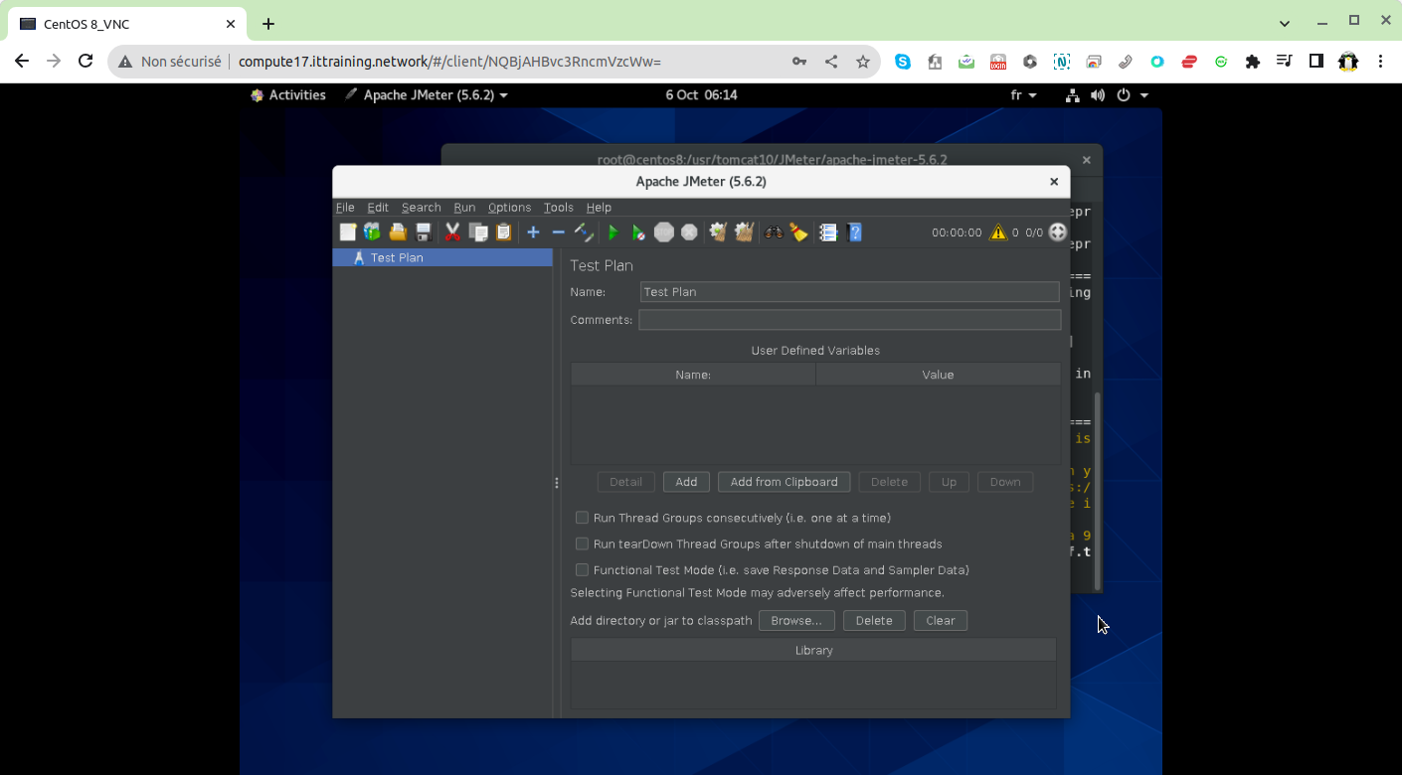1402x775 pixels.
Task: Save the test plan via floppy icon
Action: tap(423, 232)
